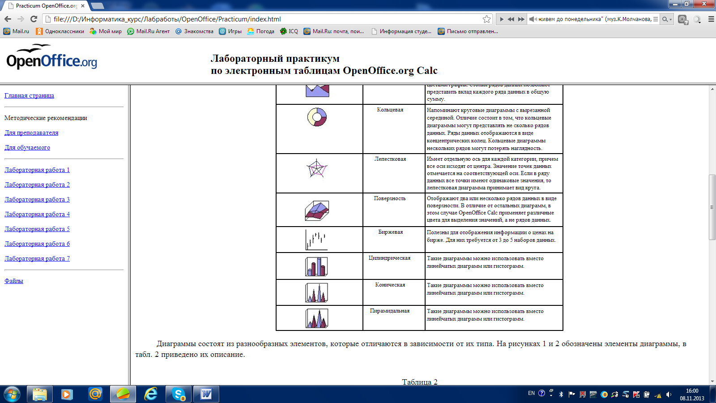
Task: Open the ICQ bookmark
Action: click(x=289, y=31)
